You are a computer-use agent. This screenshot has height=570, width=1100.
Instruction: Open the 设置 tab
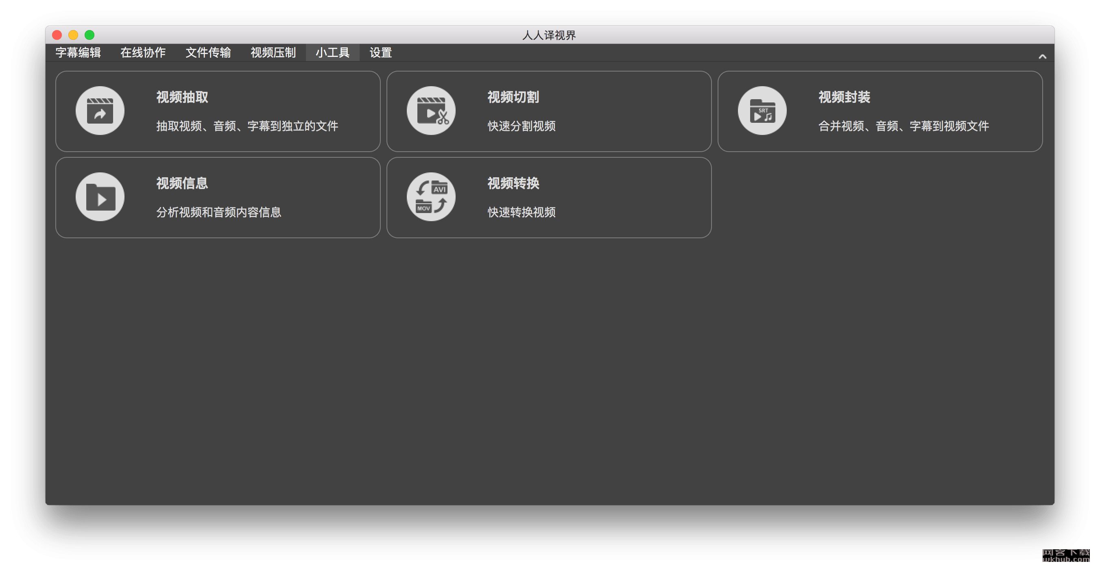tap(381, 52)
